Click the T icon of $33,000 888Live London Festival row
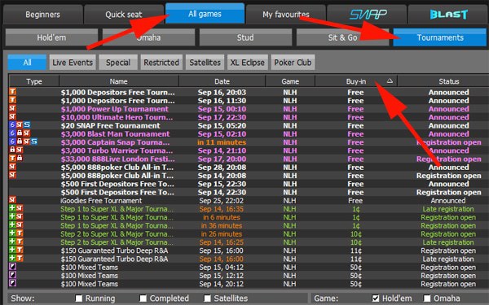489x305 pixels. [x=12, y=158]
